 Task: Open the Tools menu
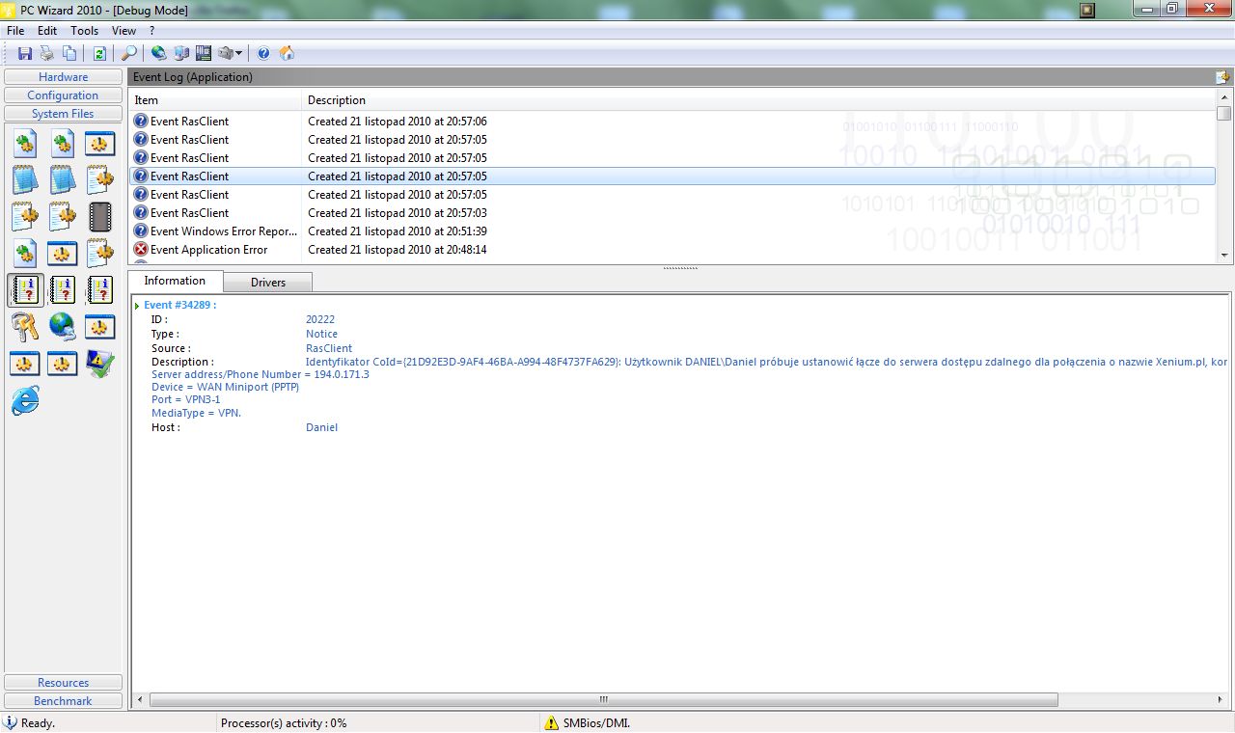coord(85,31)
